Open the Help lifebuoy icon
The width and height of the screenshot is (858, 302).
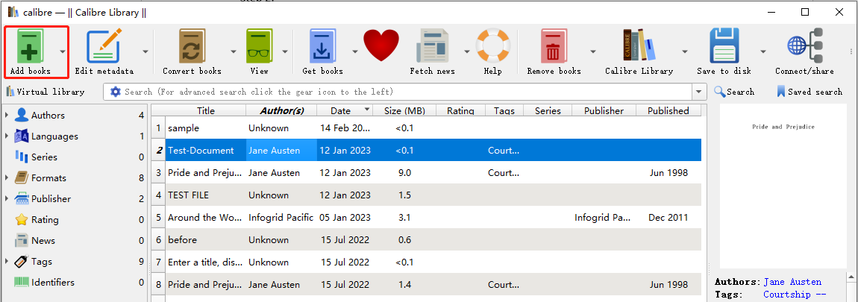click(x=492, y=46)
